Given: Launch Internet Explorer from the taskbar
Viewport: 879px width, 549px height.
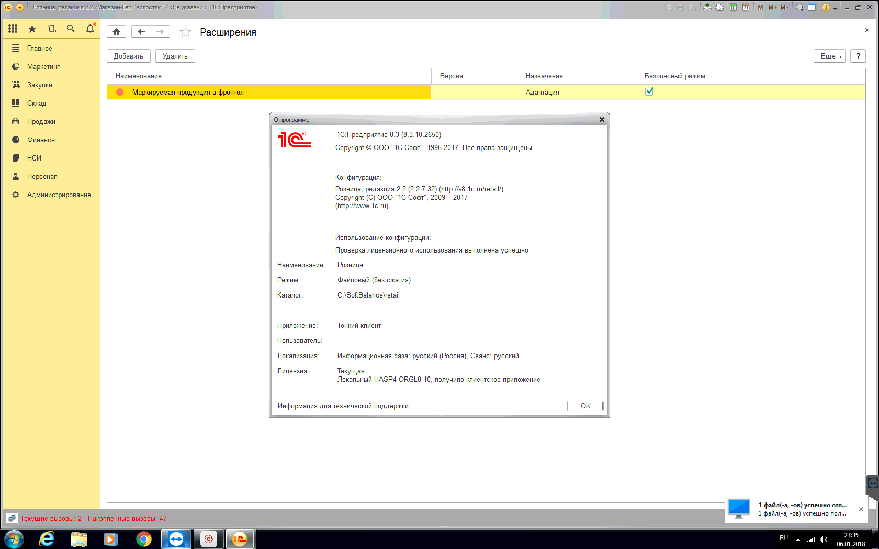Looking at the screenshot, I should [x=47, y=539].
